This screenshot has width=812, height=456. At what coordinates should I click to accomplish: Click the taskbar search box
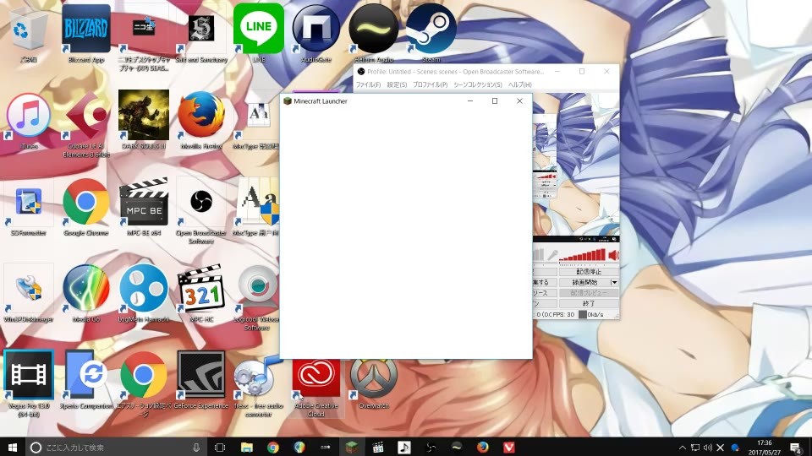point(116,448)
